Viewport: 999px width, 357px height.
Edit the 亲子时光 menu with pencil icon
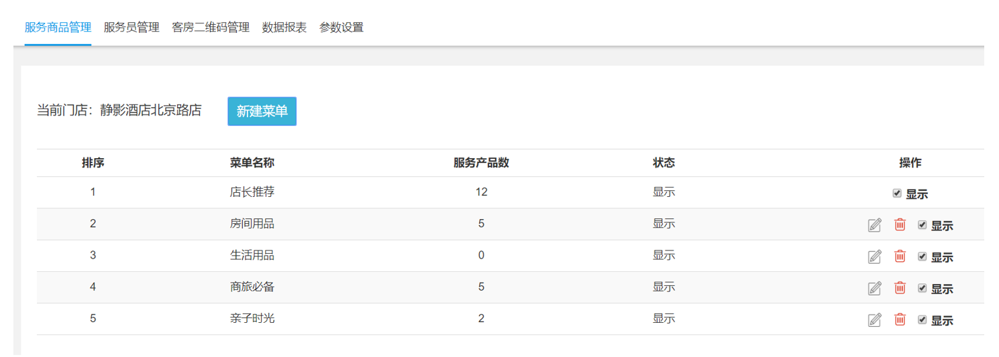coord(874,319)
